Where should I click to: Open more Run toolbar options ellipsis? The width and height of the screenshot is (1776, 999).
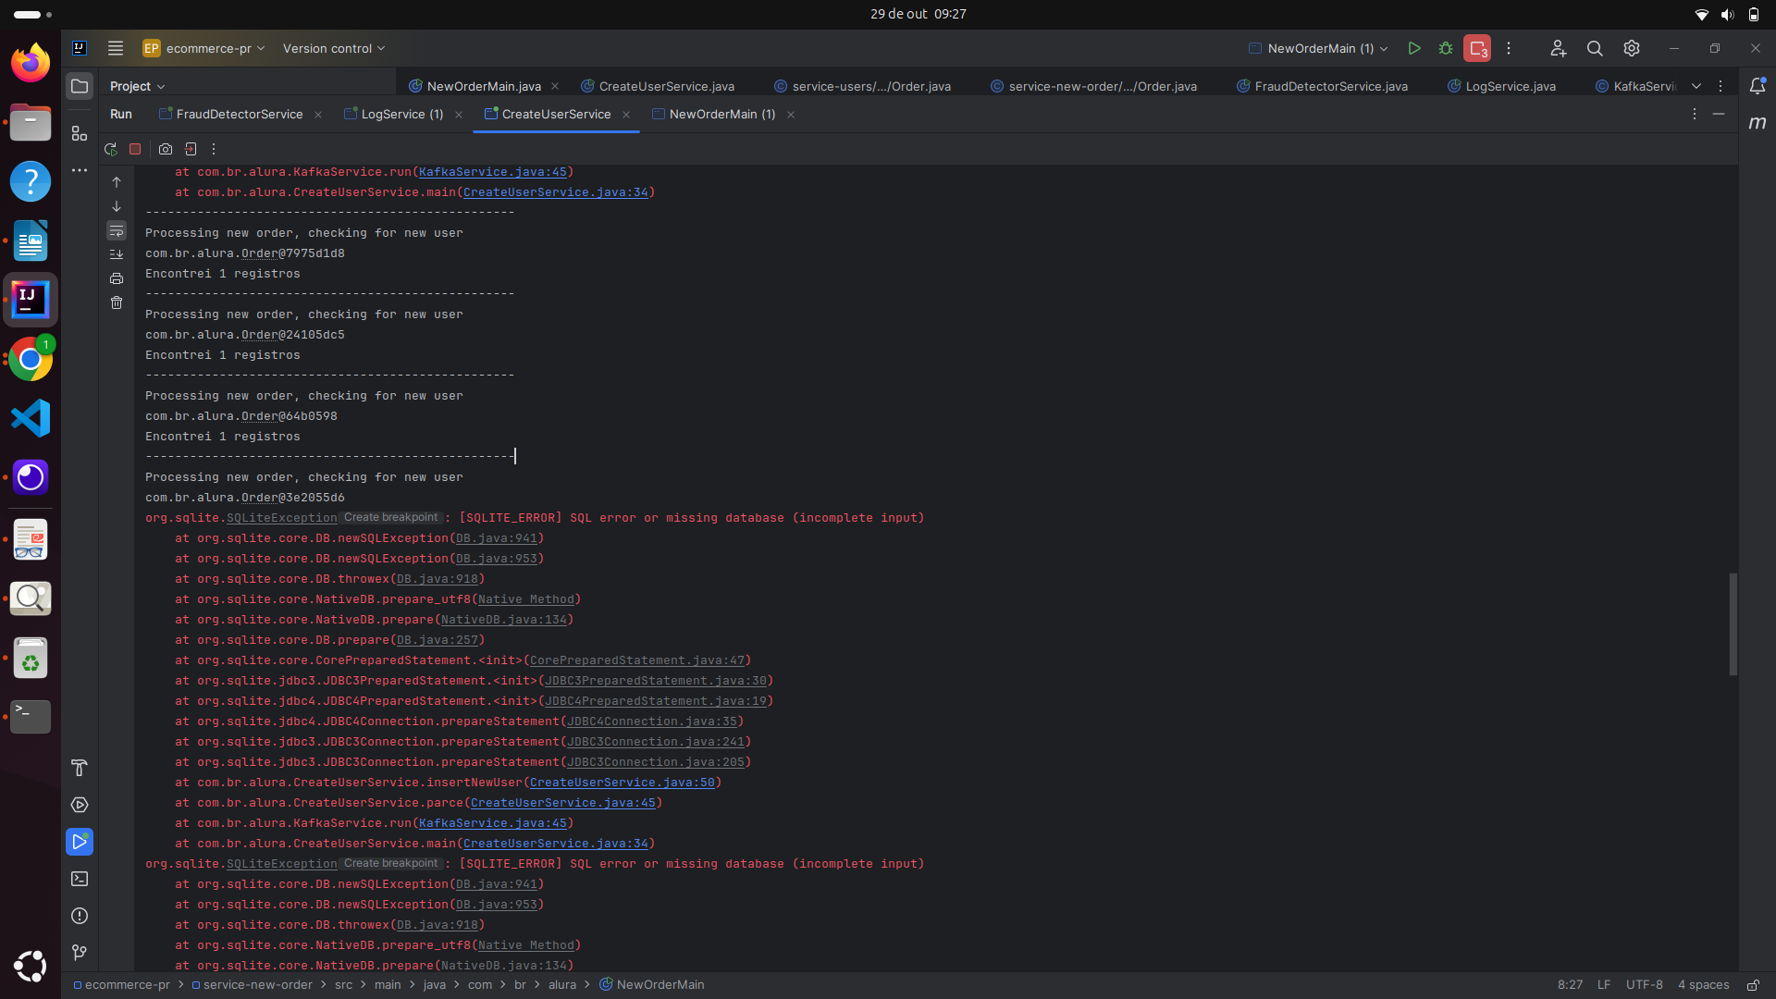(x=214, y=149)
